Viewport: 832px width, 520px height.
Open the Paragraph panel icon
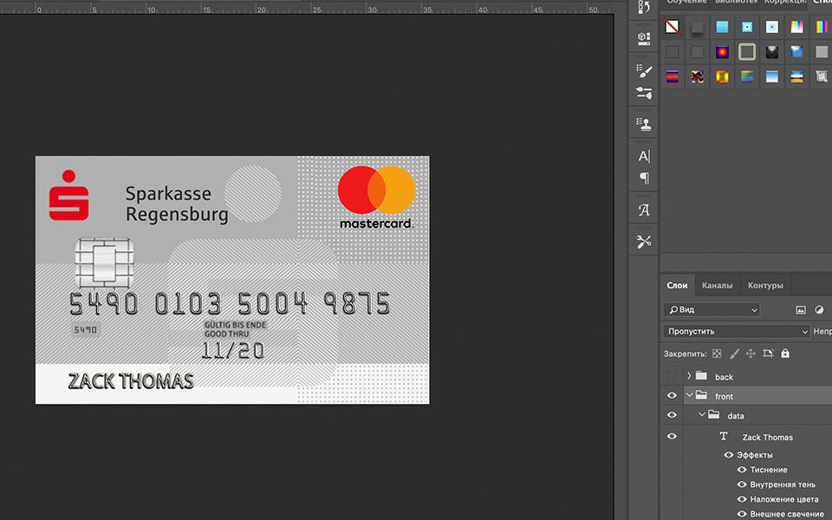click(644, 178)
